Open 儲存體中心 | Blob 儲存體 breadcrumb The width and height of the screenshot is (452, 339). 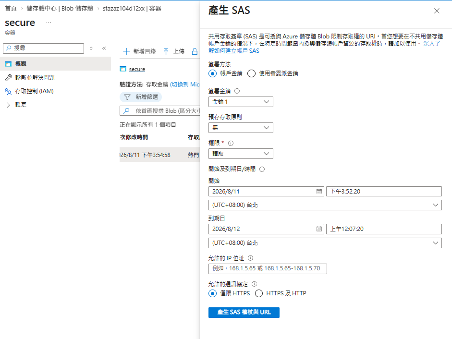pos(60,8)
